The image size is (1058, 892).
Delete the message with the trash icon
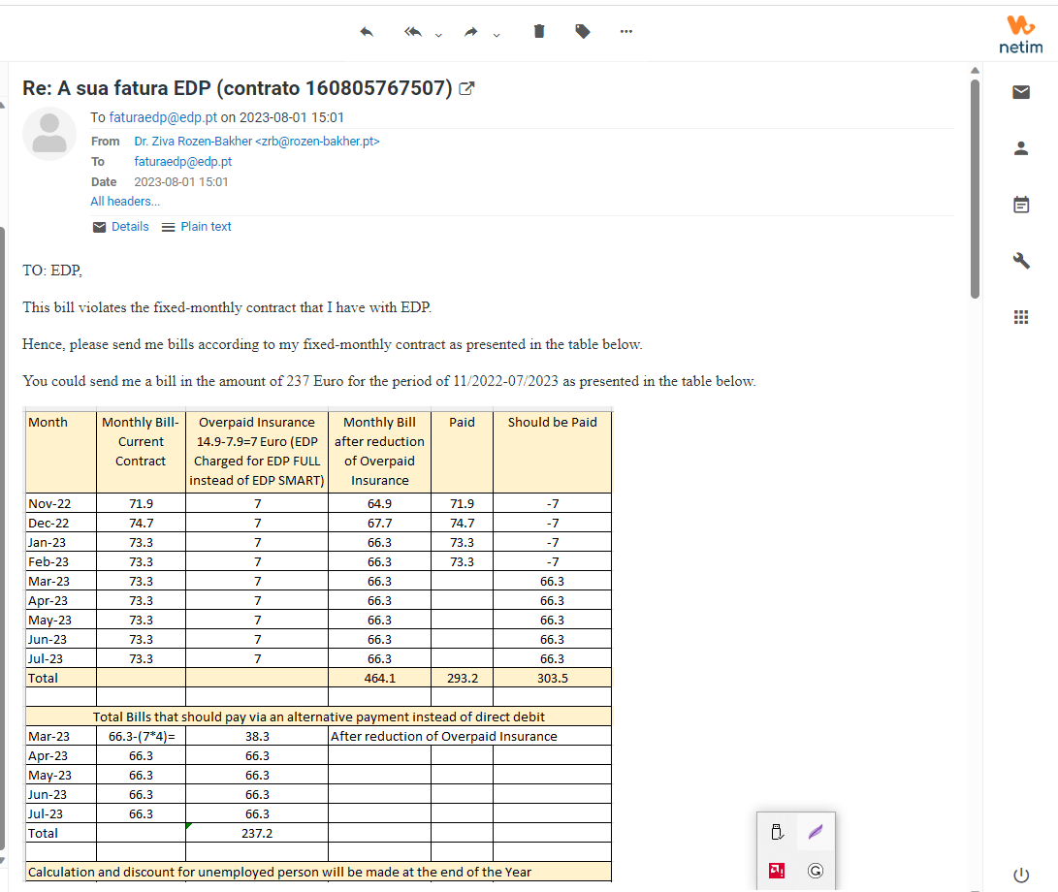539,31
